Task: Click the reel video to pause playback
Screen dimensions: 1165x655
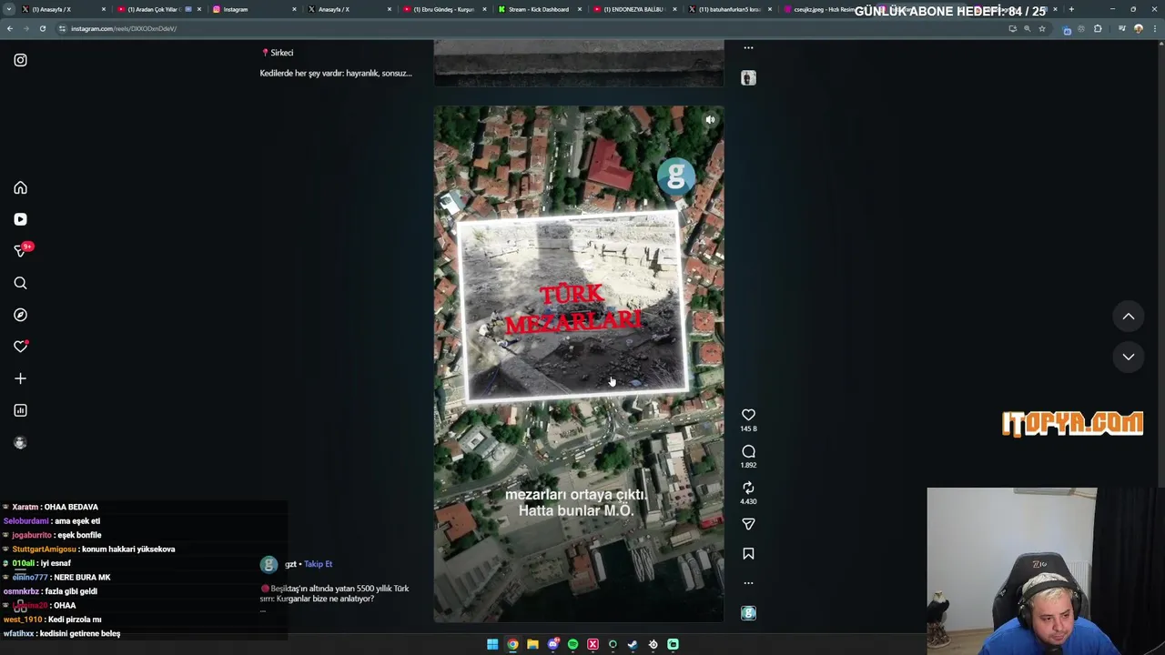Action: pyautogui.click(x=579, y=364)
